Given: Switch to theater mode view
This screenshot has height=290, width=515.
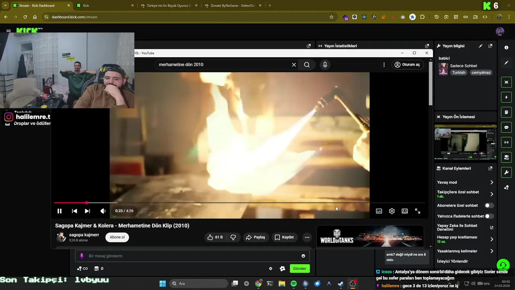Looking at the screenshot, I should coord(405,211).
